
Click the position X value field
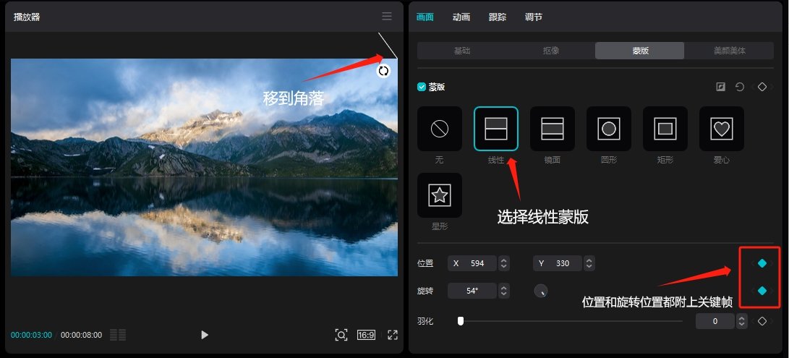[472, 263]
